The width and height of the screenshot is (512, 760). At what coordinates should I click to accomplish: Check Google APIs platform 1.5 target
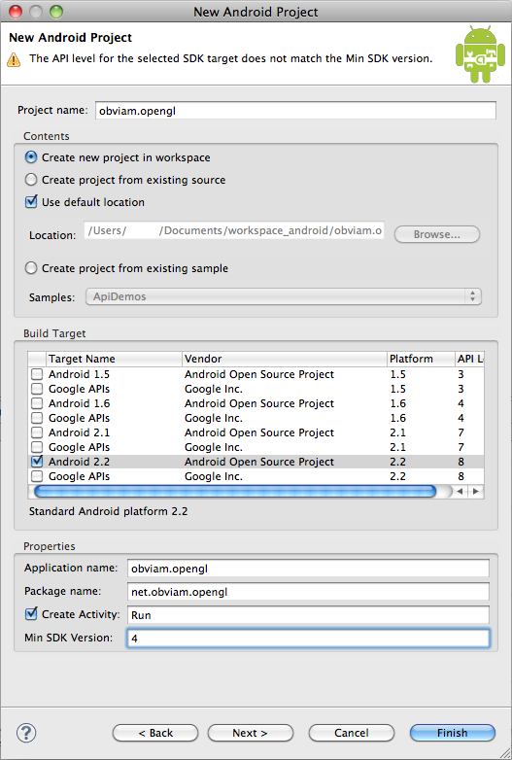click(x=37, y=389)
